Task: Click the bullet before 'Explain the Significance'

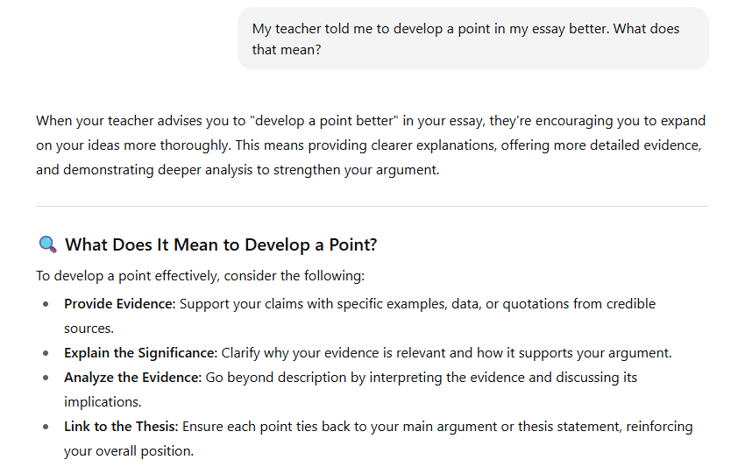Action: pos(46,353)
